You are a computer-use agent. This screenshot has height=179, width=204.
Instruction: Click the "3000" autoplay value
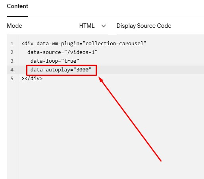coord(82,70)
